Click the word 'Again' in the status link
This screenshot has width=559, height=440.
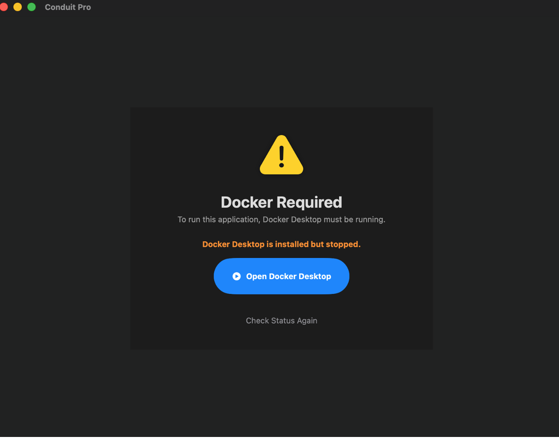point(306,321)
